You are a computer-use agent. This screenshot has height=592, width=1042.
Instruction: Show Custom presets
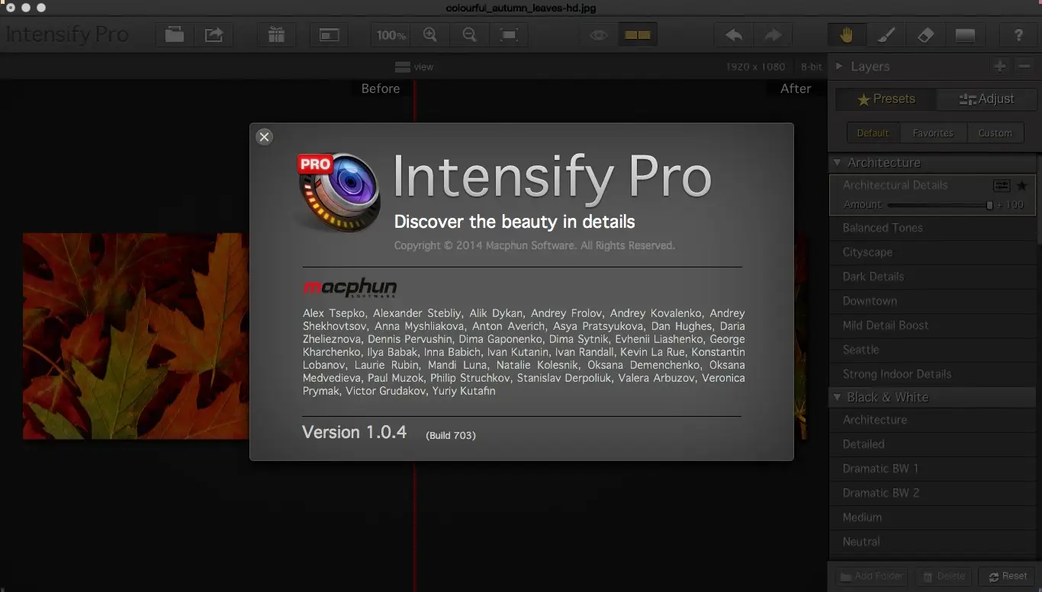(995, 133)
